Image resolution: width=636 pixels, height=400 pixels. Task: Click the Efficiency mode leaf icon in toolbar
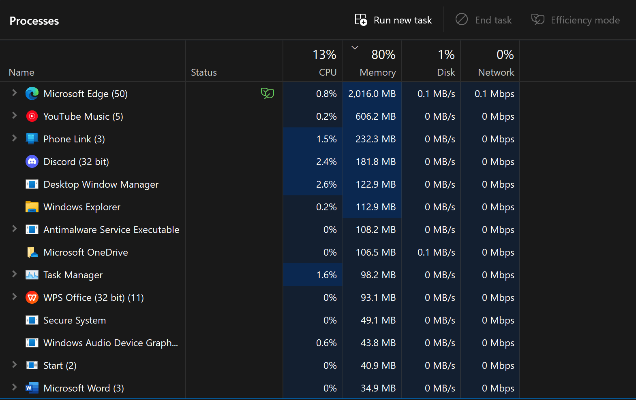(x=538, y=19)
